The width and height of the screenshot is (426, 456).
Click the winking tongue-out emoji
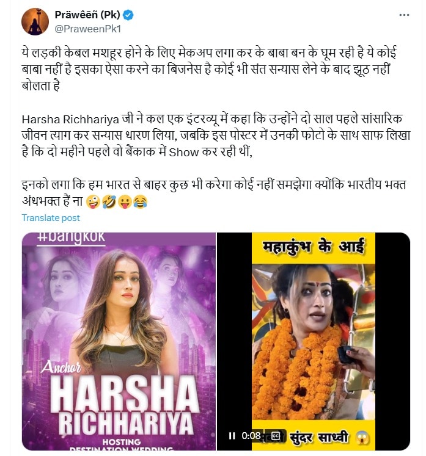[93, 202]
